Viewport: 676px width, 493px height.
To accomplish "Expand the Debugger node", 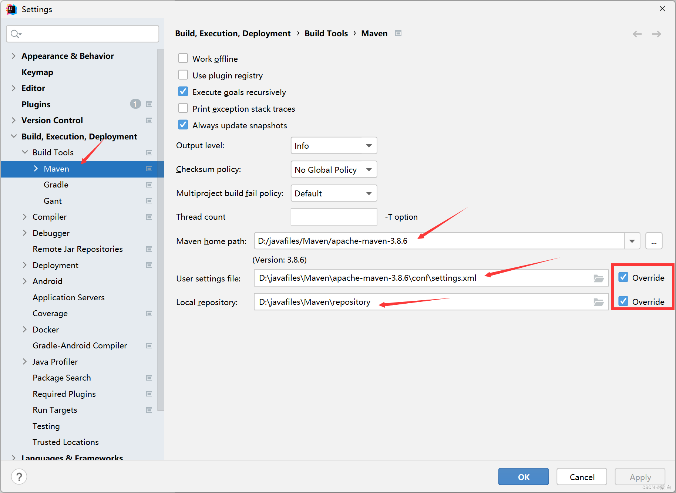I will pyautogui.click(x=25, y=233).
